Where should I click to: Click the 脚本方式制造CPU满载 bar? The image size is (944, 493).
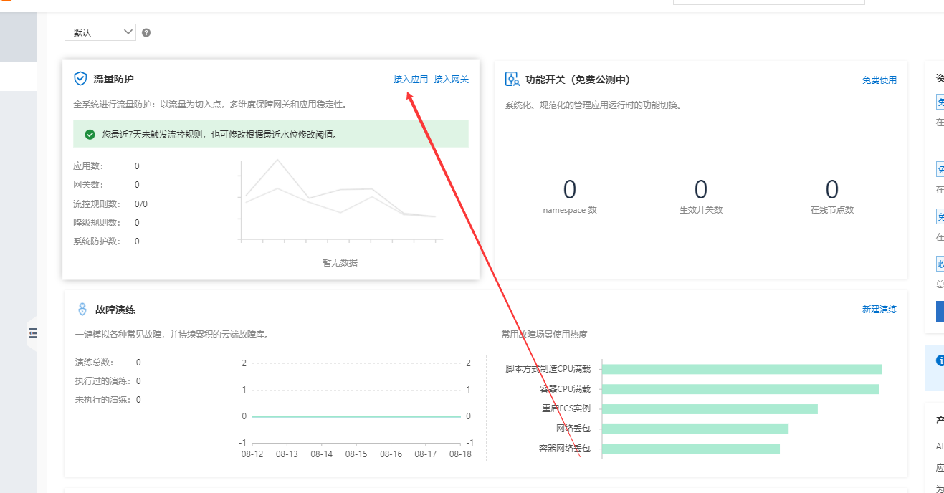tap(742, 369)
